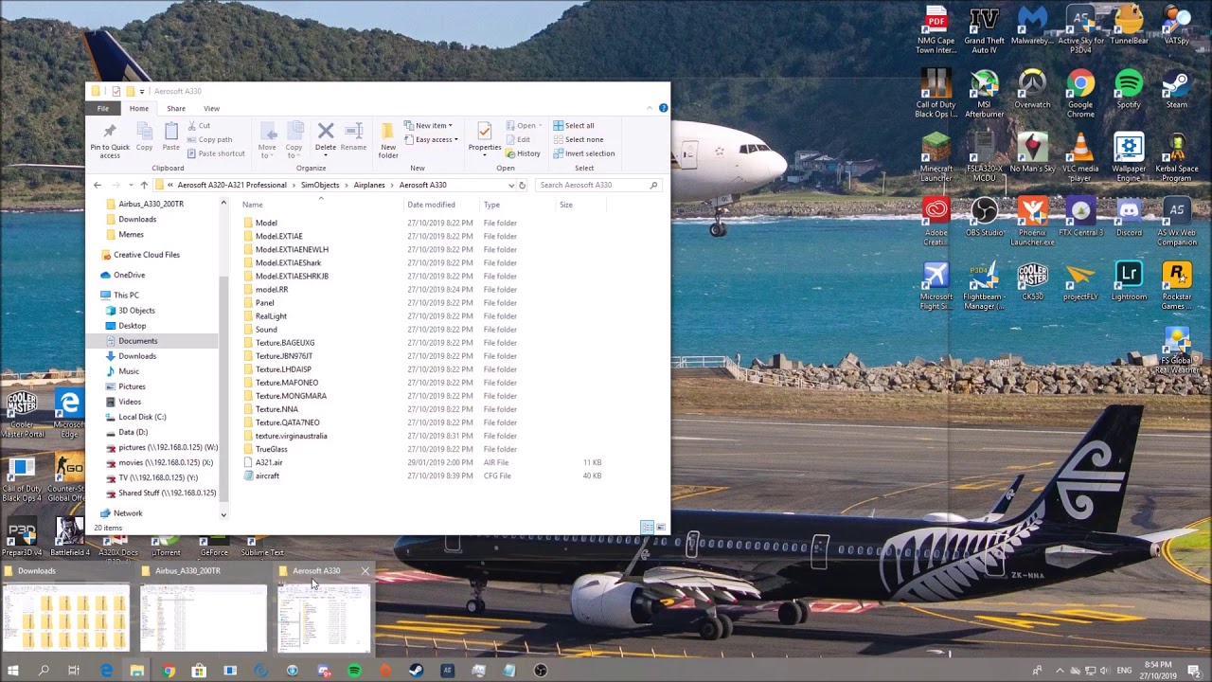Open Creative Cloud Files in navigation pane
Screen dimensions: 1212x682
pos(147,255)
